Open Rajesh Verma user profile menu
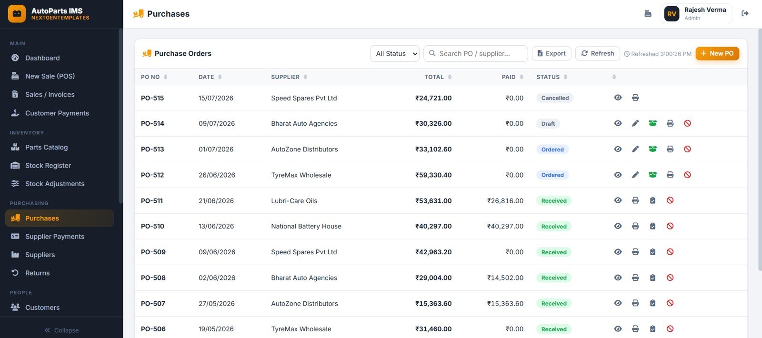 (696, 14)
